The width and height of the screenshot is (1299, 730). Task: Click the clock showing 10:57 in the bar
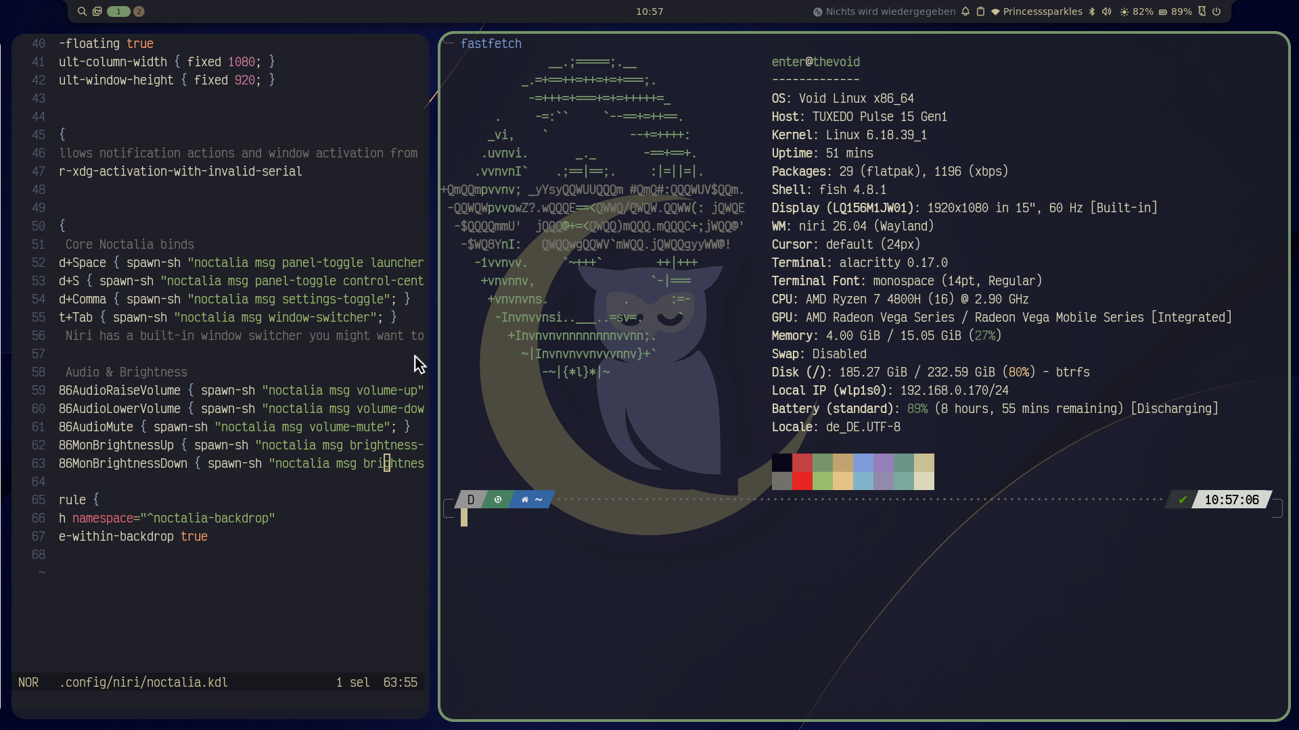(x=649, y=11)
